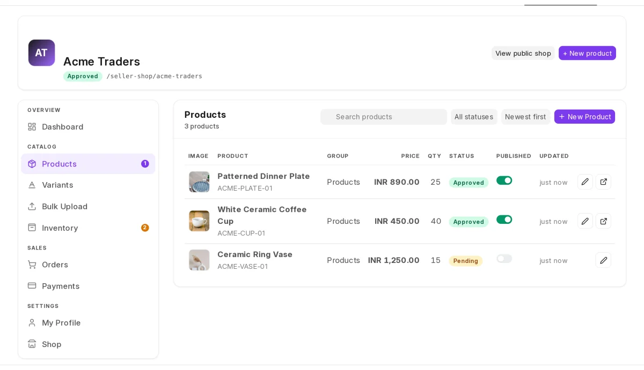The image size is (644, 370).
Task: Click Approved badge for Patterned Dinner Plate
Action: click(x=469, y=183)
